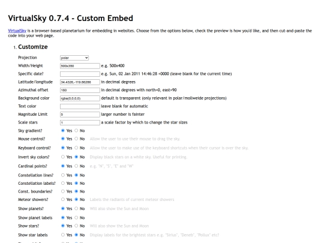Viewport: 324px width, 243px height.
Task: Select Yes for Meteor showers
Action: pos(63,199)
